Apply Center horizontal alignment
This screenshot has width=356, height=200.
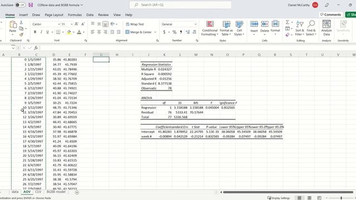[99, 32]
